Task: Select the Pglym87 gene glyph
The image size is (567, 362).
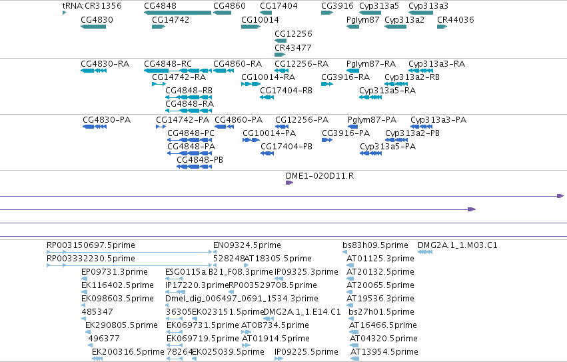Action: tap(352, 27)
